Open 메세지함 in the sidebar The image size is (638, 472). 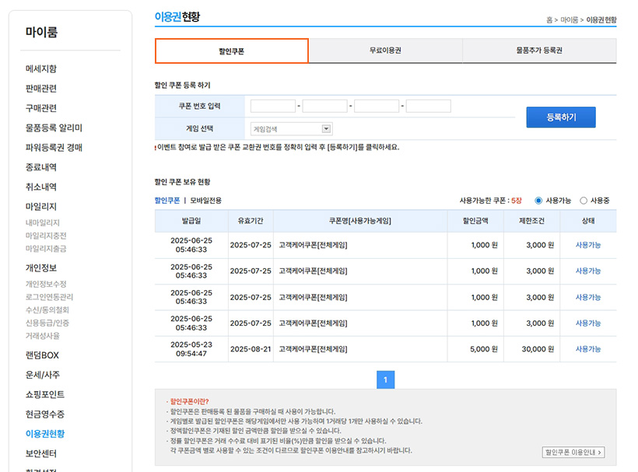41,69
